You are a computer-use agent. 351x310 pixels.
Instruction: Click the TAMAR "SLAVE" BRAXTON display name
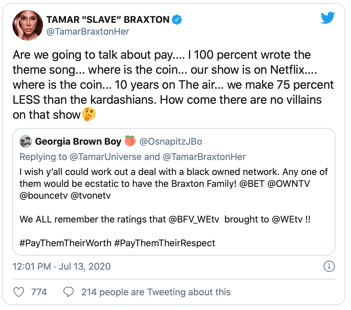[108, 20]
